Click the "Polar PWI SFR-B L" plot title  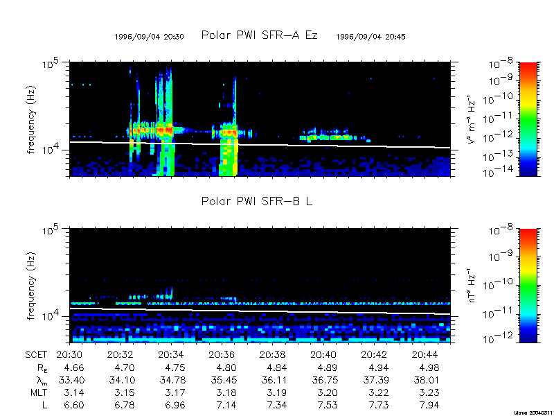257,202
